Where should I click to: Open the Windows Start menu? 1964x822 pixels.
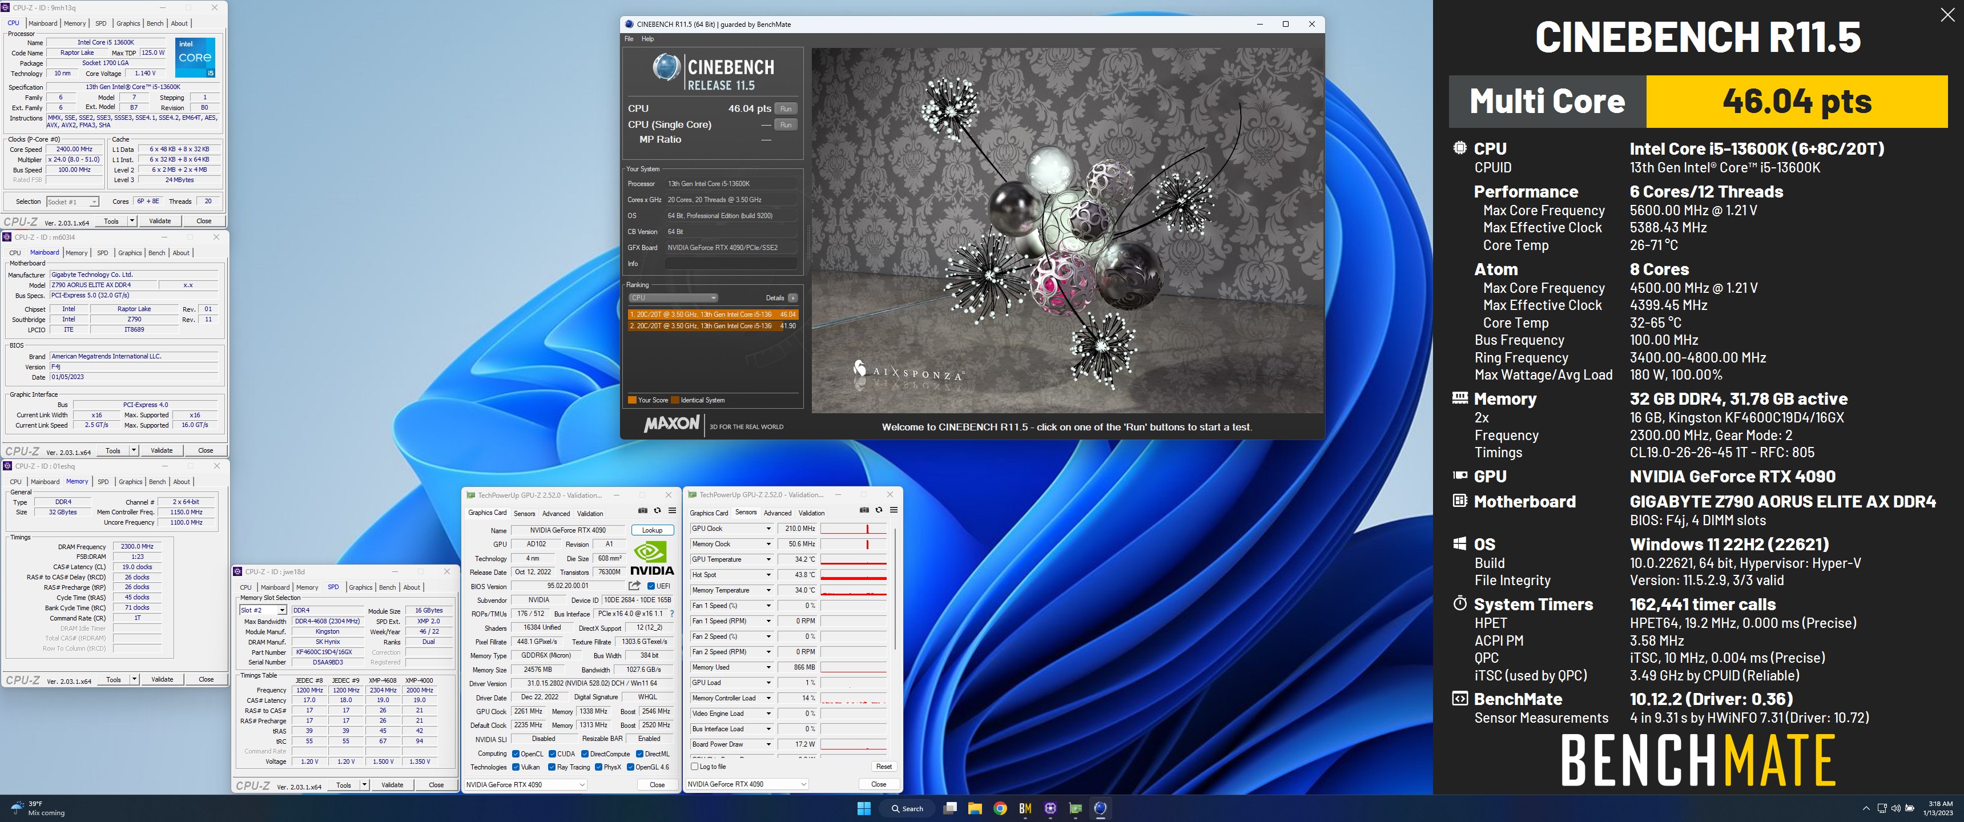tap(864, 808)
